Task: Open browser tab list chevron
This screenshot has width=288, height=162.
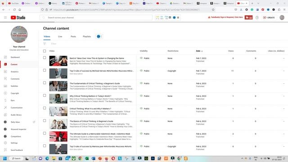Action: (x=258, y=3)
